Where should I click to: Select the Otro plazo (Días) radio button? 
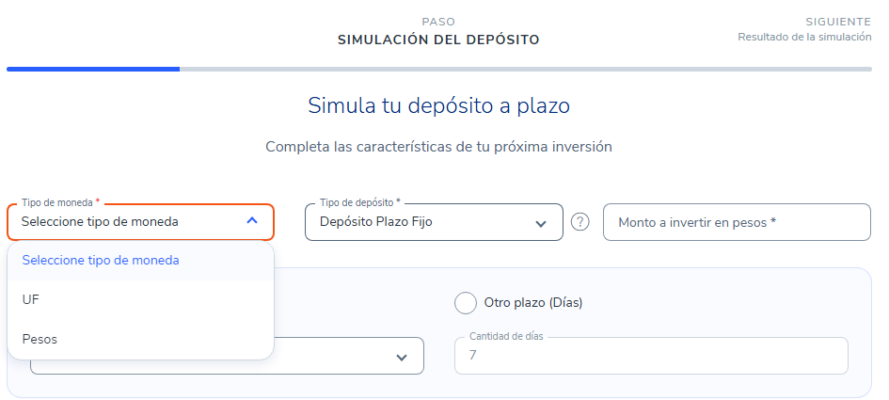(x=466, y=303)
